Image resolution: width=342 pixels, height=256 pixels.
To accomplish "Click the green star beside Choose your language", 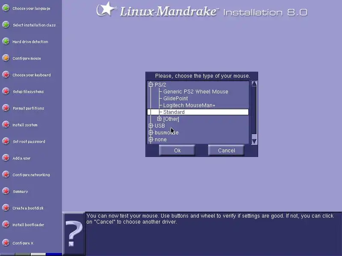I will click(6, 8).
